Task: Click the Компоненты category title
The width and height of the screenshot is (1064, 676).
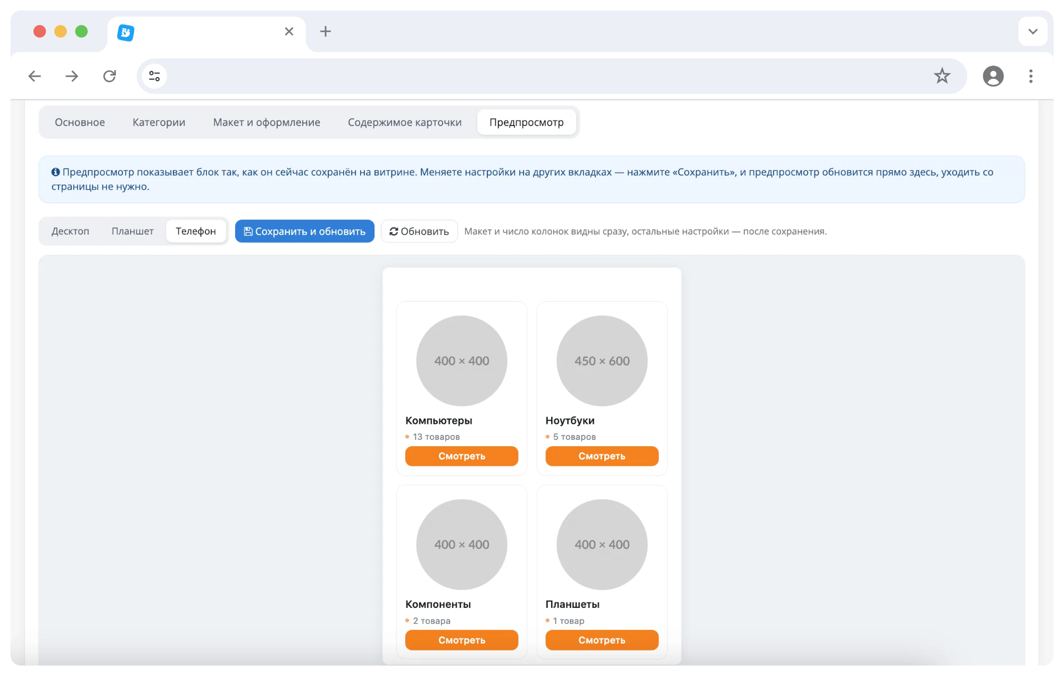Action: click(438, 605)
